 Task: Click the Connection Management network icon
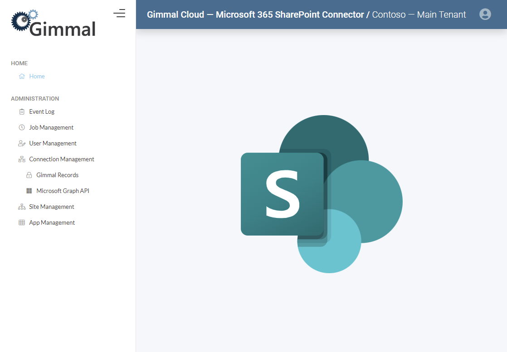[x=22, y=159]
